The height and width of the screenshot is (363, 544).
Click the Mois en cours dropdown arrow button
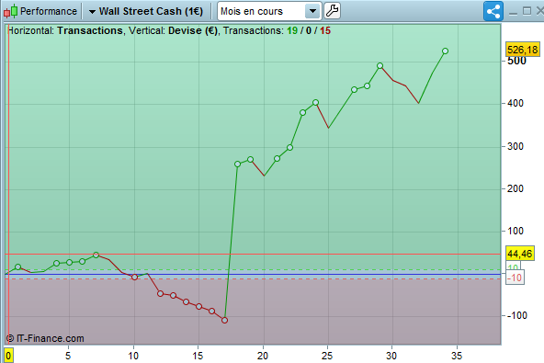pos(312,11)
